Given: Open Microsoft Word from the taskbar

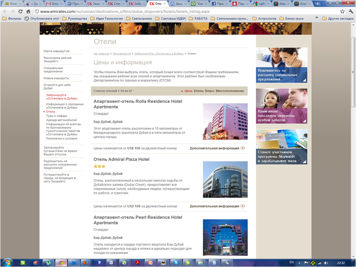Looking at the screenshot, I should click(x=111, y=263).
